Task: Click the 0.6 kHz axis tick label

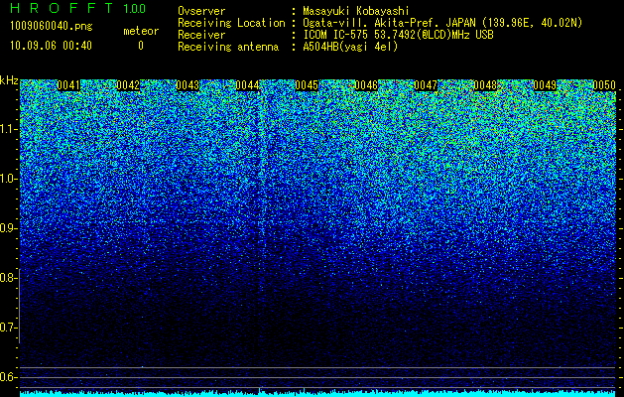Action: pos(8,377)
